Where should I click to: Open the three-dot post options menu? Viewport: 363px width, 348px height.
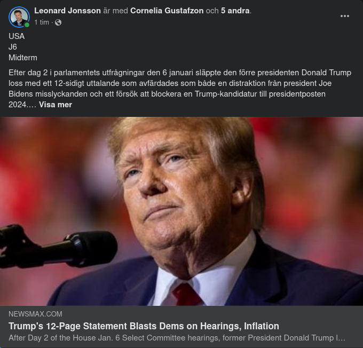(x=344, y=16)
